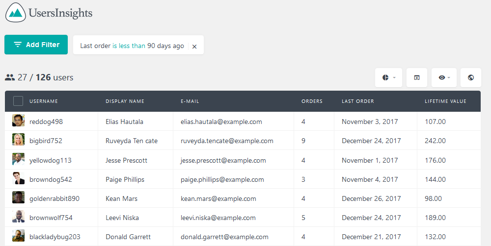Click goldenrabbit890 profile avatar
The image size is (491, 246).
coord(19,197)
